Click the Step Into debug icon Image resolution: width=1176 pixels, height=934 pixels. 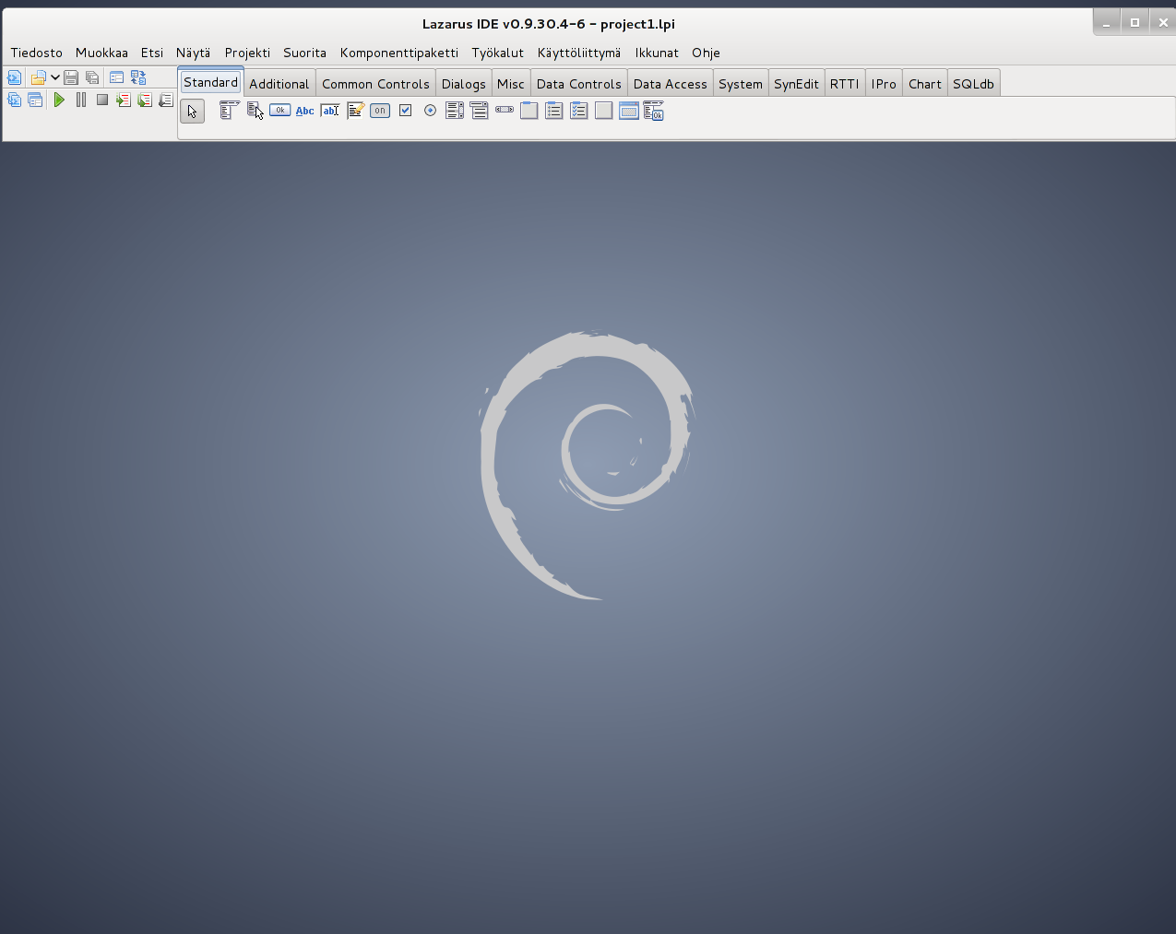click(124, 100)
